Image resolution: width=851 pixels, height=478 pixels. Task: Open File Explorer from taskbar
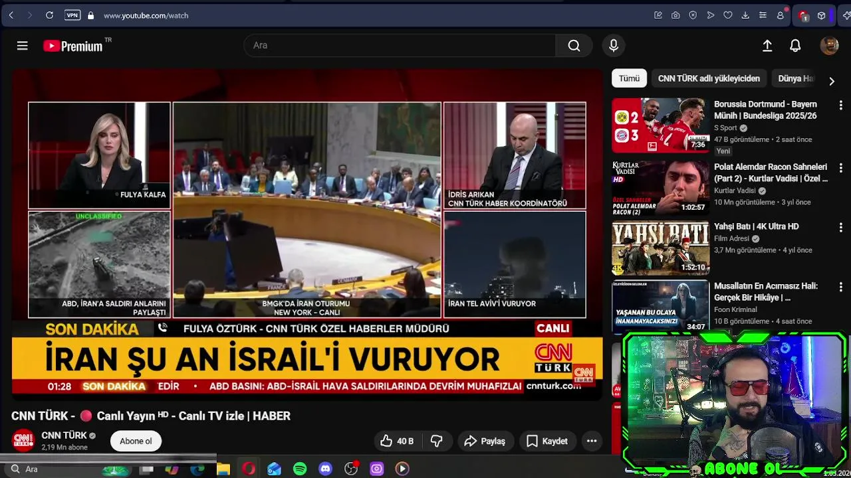[223, 469]
